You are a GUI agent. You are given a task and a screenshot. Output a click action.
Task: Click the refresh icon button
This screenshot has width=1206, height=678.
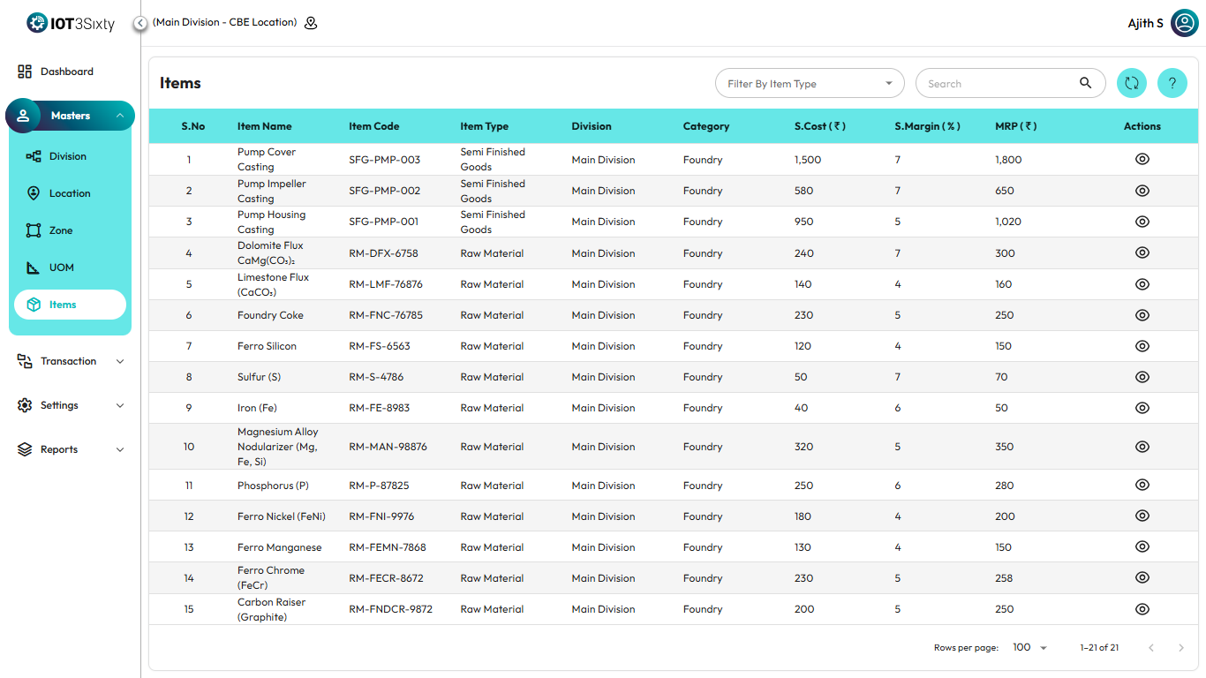pos(1131,84)
